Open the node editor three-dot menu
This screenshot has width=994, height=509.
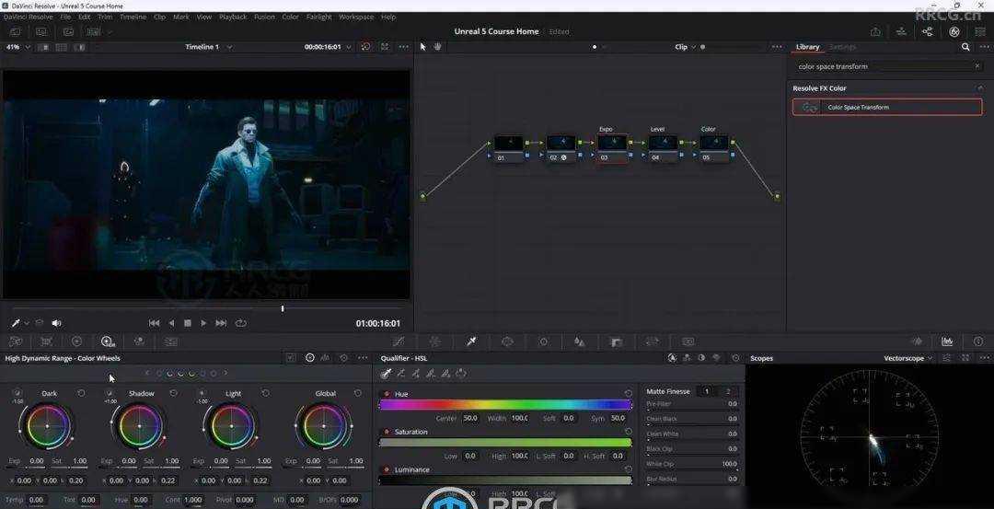(x=777, y=47)
